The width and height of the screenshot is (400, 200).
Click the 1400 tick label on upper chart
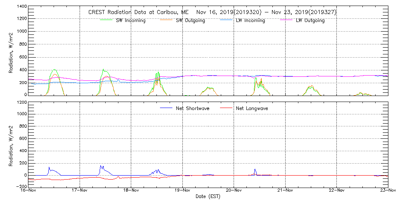tap(22, 7)
